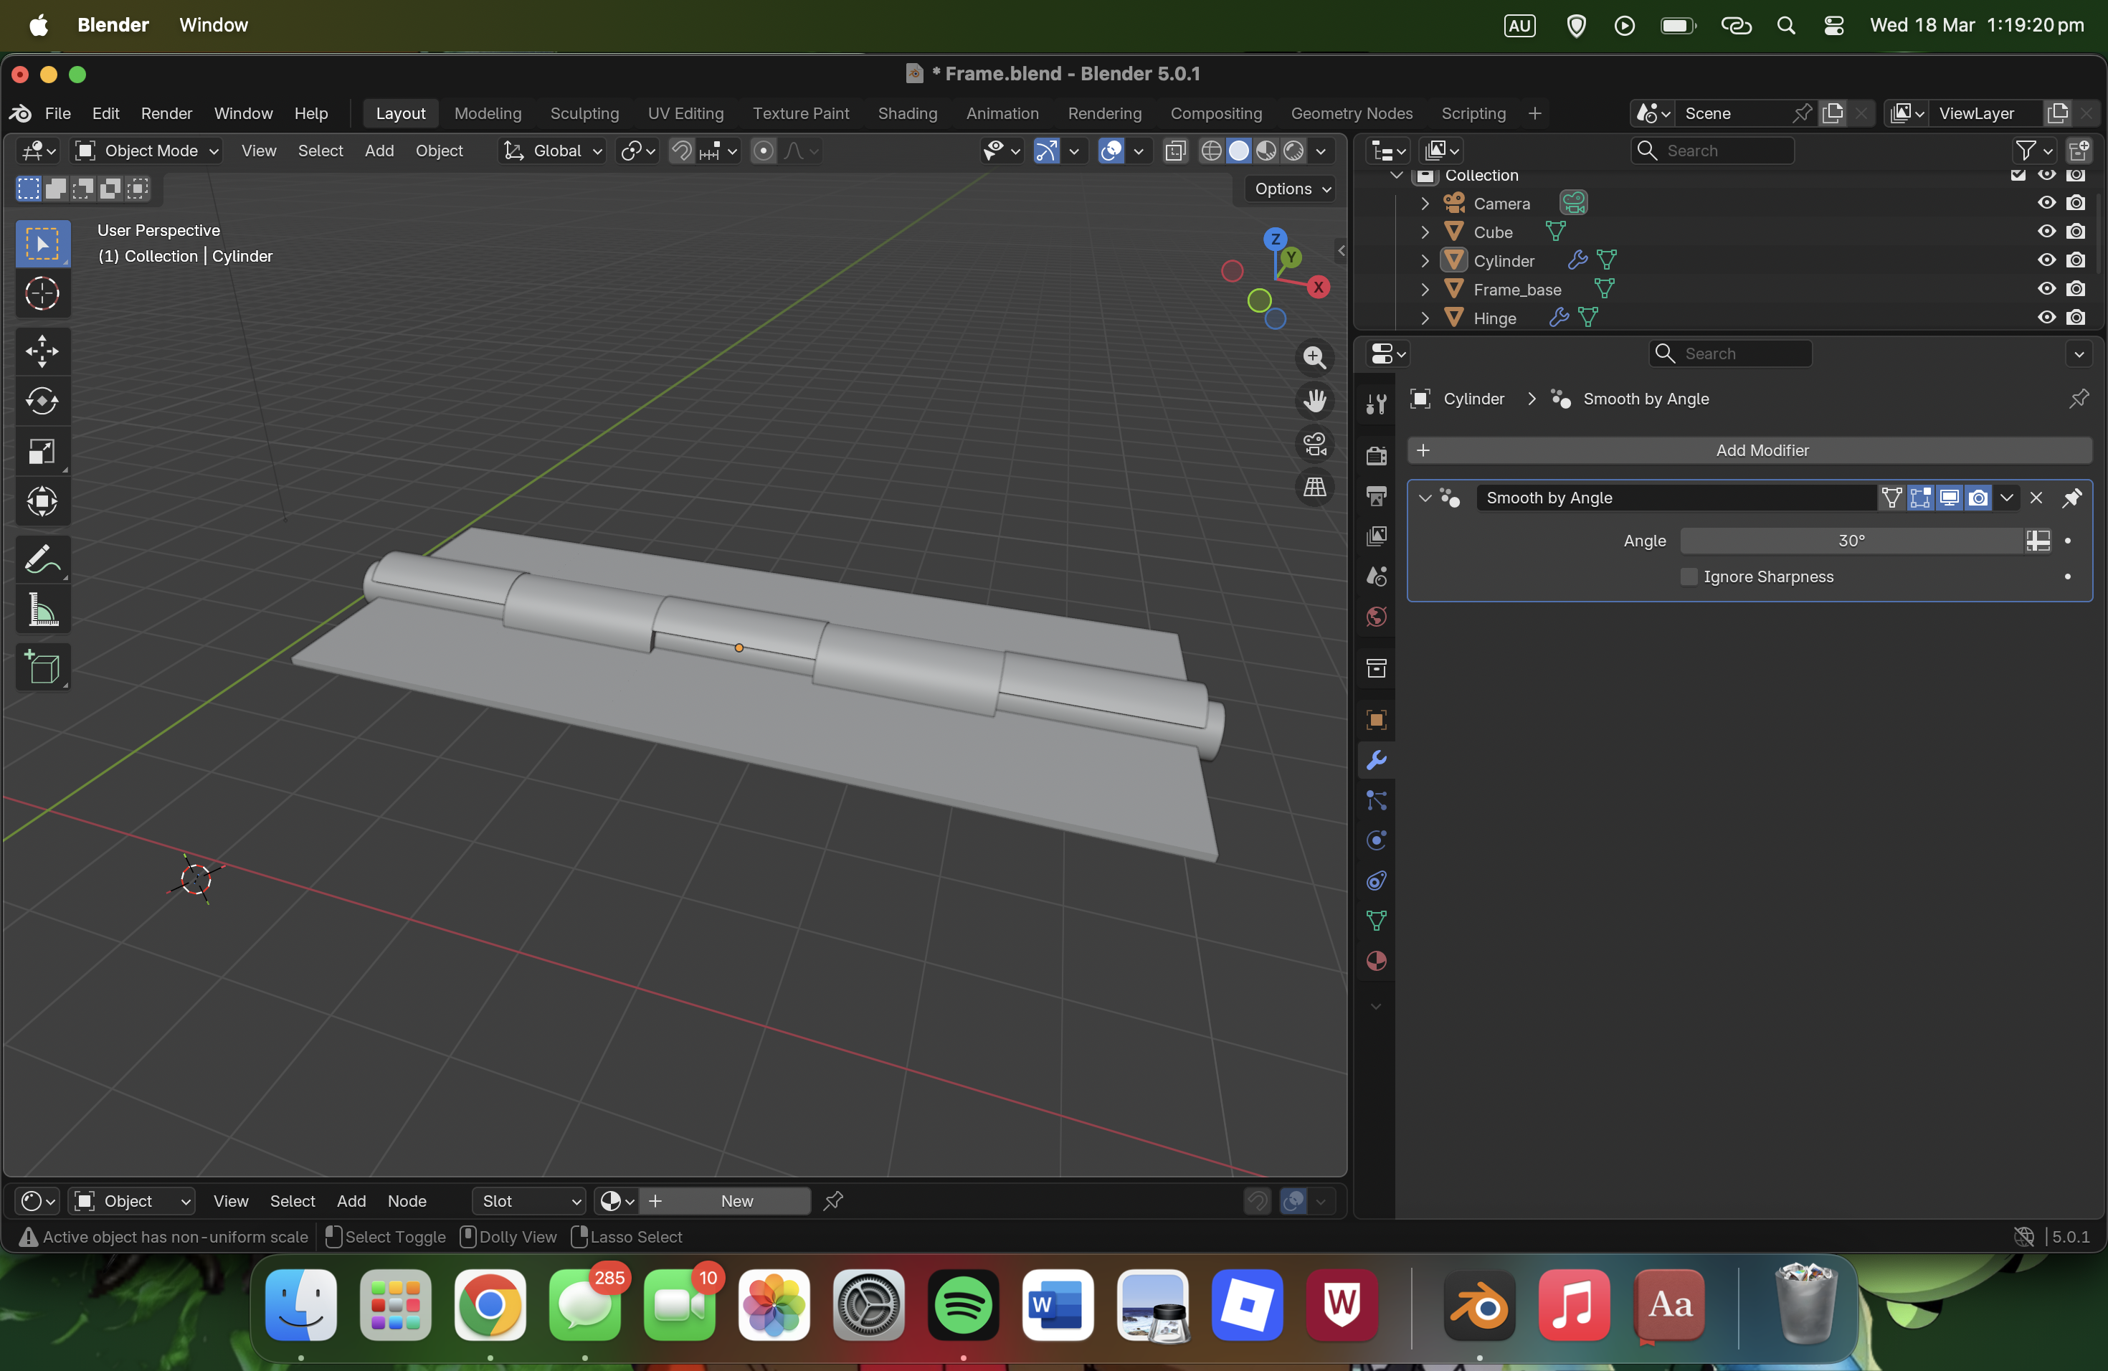Enable Ignore Sharpness checkbox
Image resolution: width=2108 pixels, height=1371 pixels.
point(1689,577)
